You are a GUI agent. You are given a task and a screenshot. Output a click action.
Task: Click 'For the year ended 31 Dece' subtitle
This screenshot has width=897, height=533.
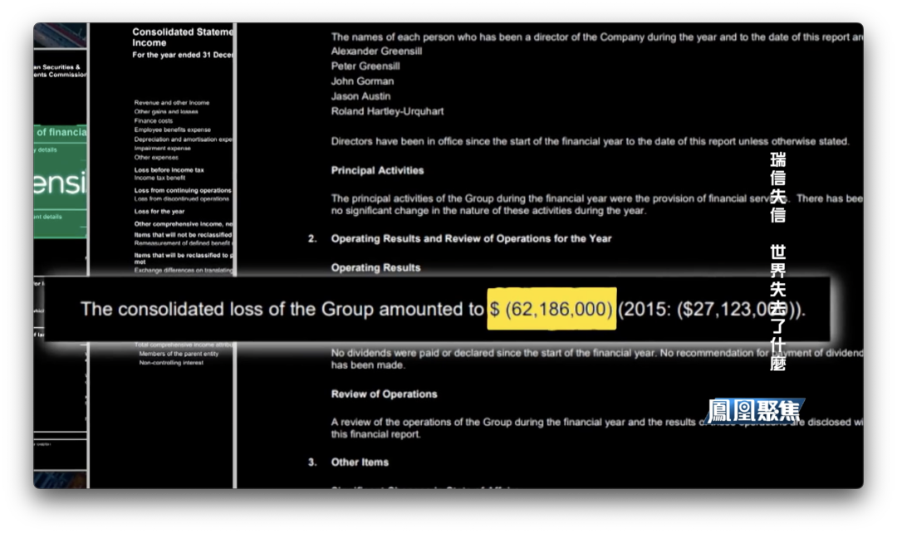point(183,55)
